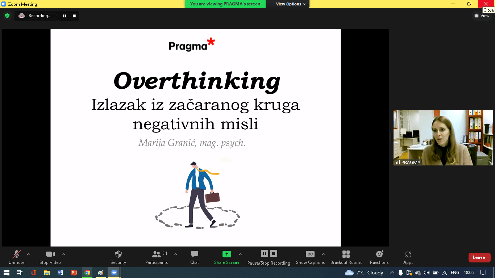
Task: Expand video settings arrow next to Stop Video
Action: pos(64,254)
